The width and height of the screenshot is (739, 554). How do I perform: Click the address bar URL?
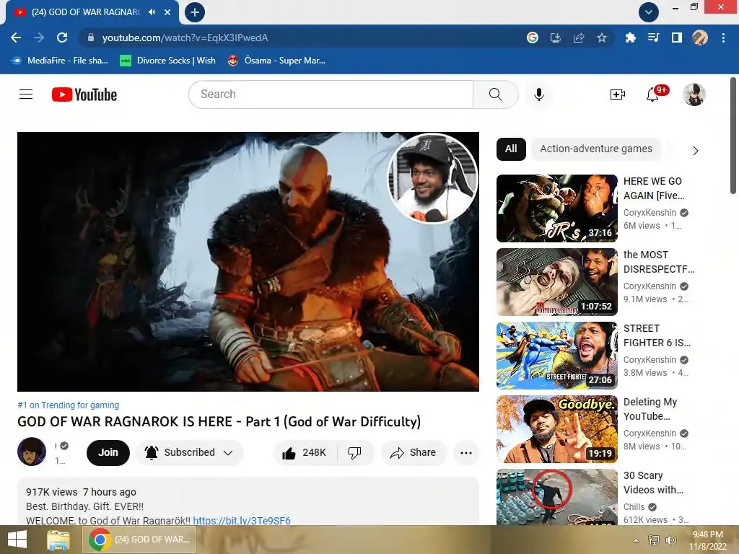click(x=185, y=38)
